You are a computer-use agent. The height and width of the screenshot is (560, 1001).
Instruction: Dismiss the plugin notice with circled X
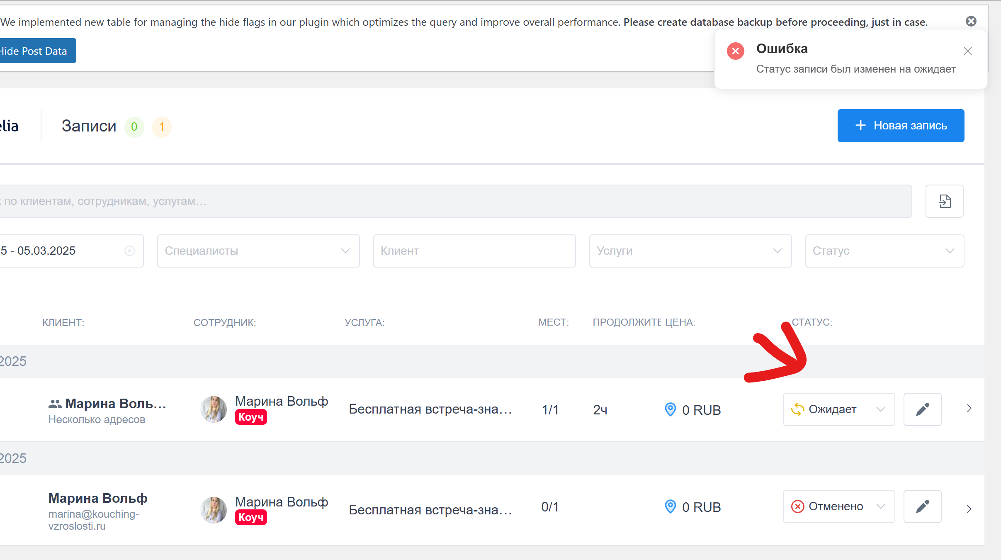click(971, 21)
